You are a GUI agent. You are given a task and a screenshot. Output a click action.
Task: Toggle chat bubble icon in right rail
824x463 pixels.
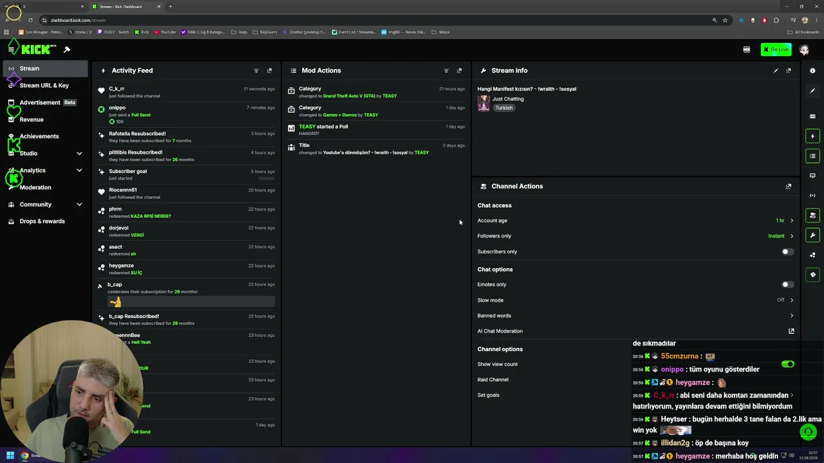812,176
